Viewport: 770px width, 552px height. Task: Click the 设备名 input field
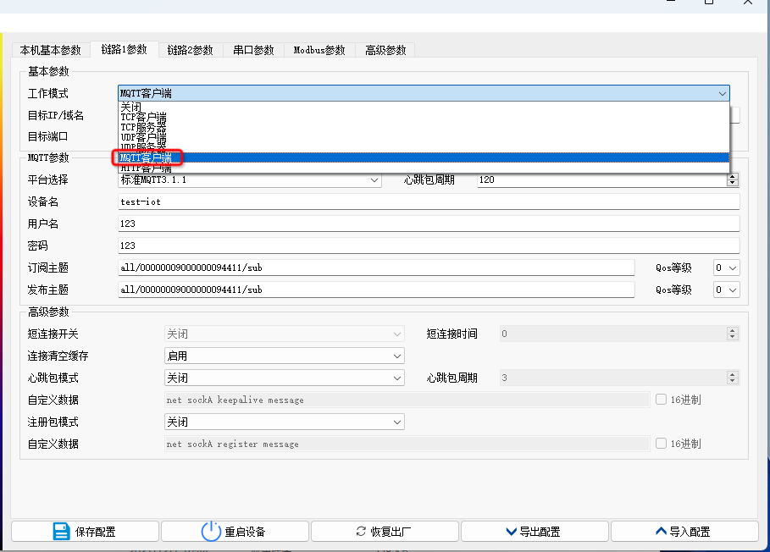pyautogui.click(x=339, y=201)
